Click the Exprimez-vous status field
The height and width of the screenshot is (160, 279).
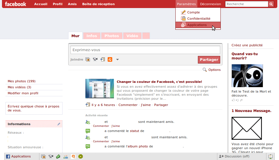coord(145,50)
